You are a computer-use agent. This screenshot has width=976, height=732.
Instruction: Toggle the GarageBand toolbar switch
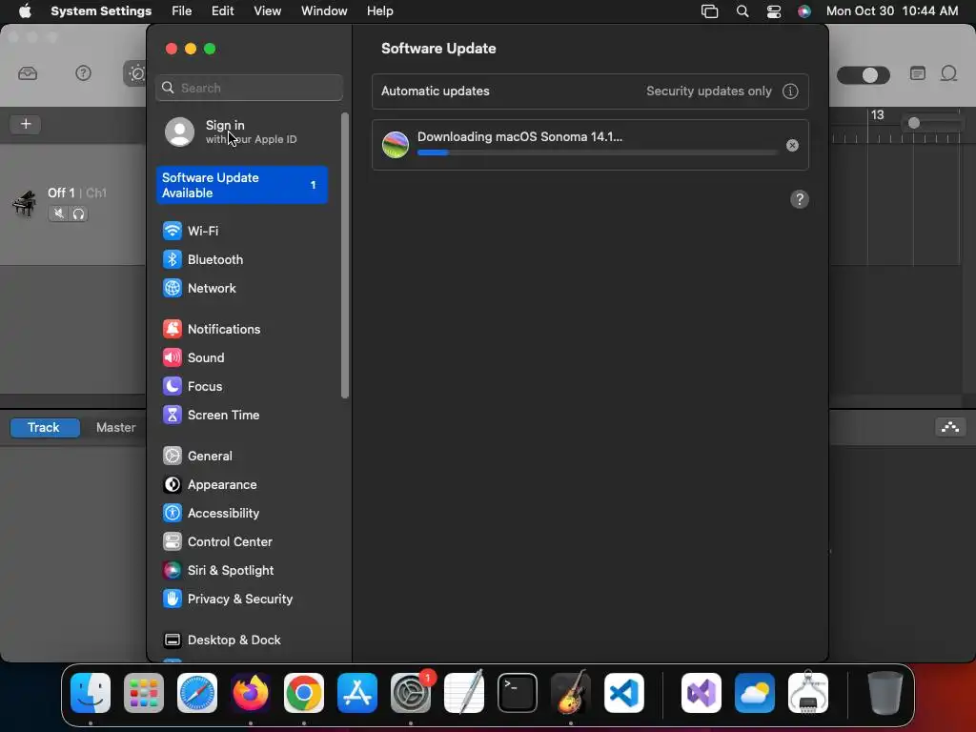pos(864,75)
